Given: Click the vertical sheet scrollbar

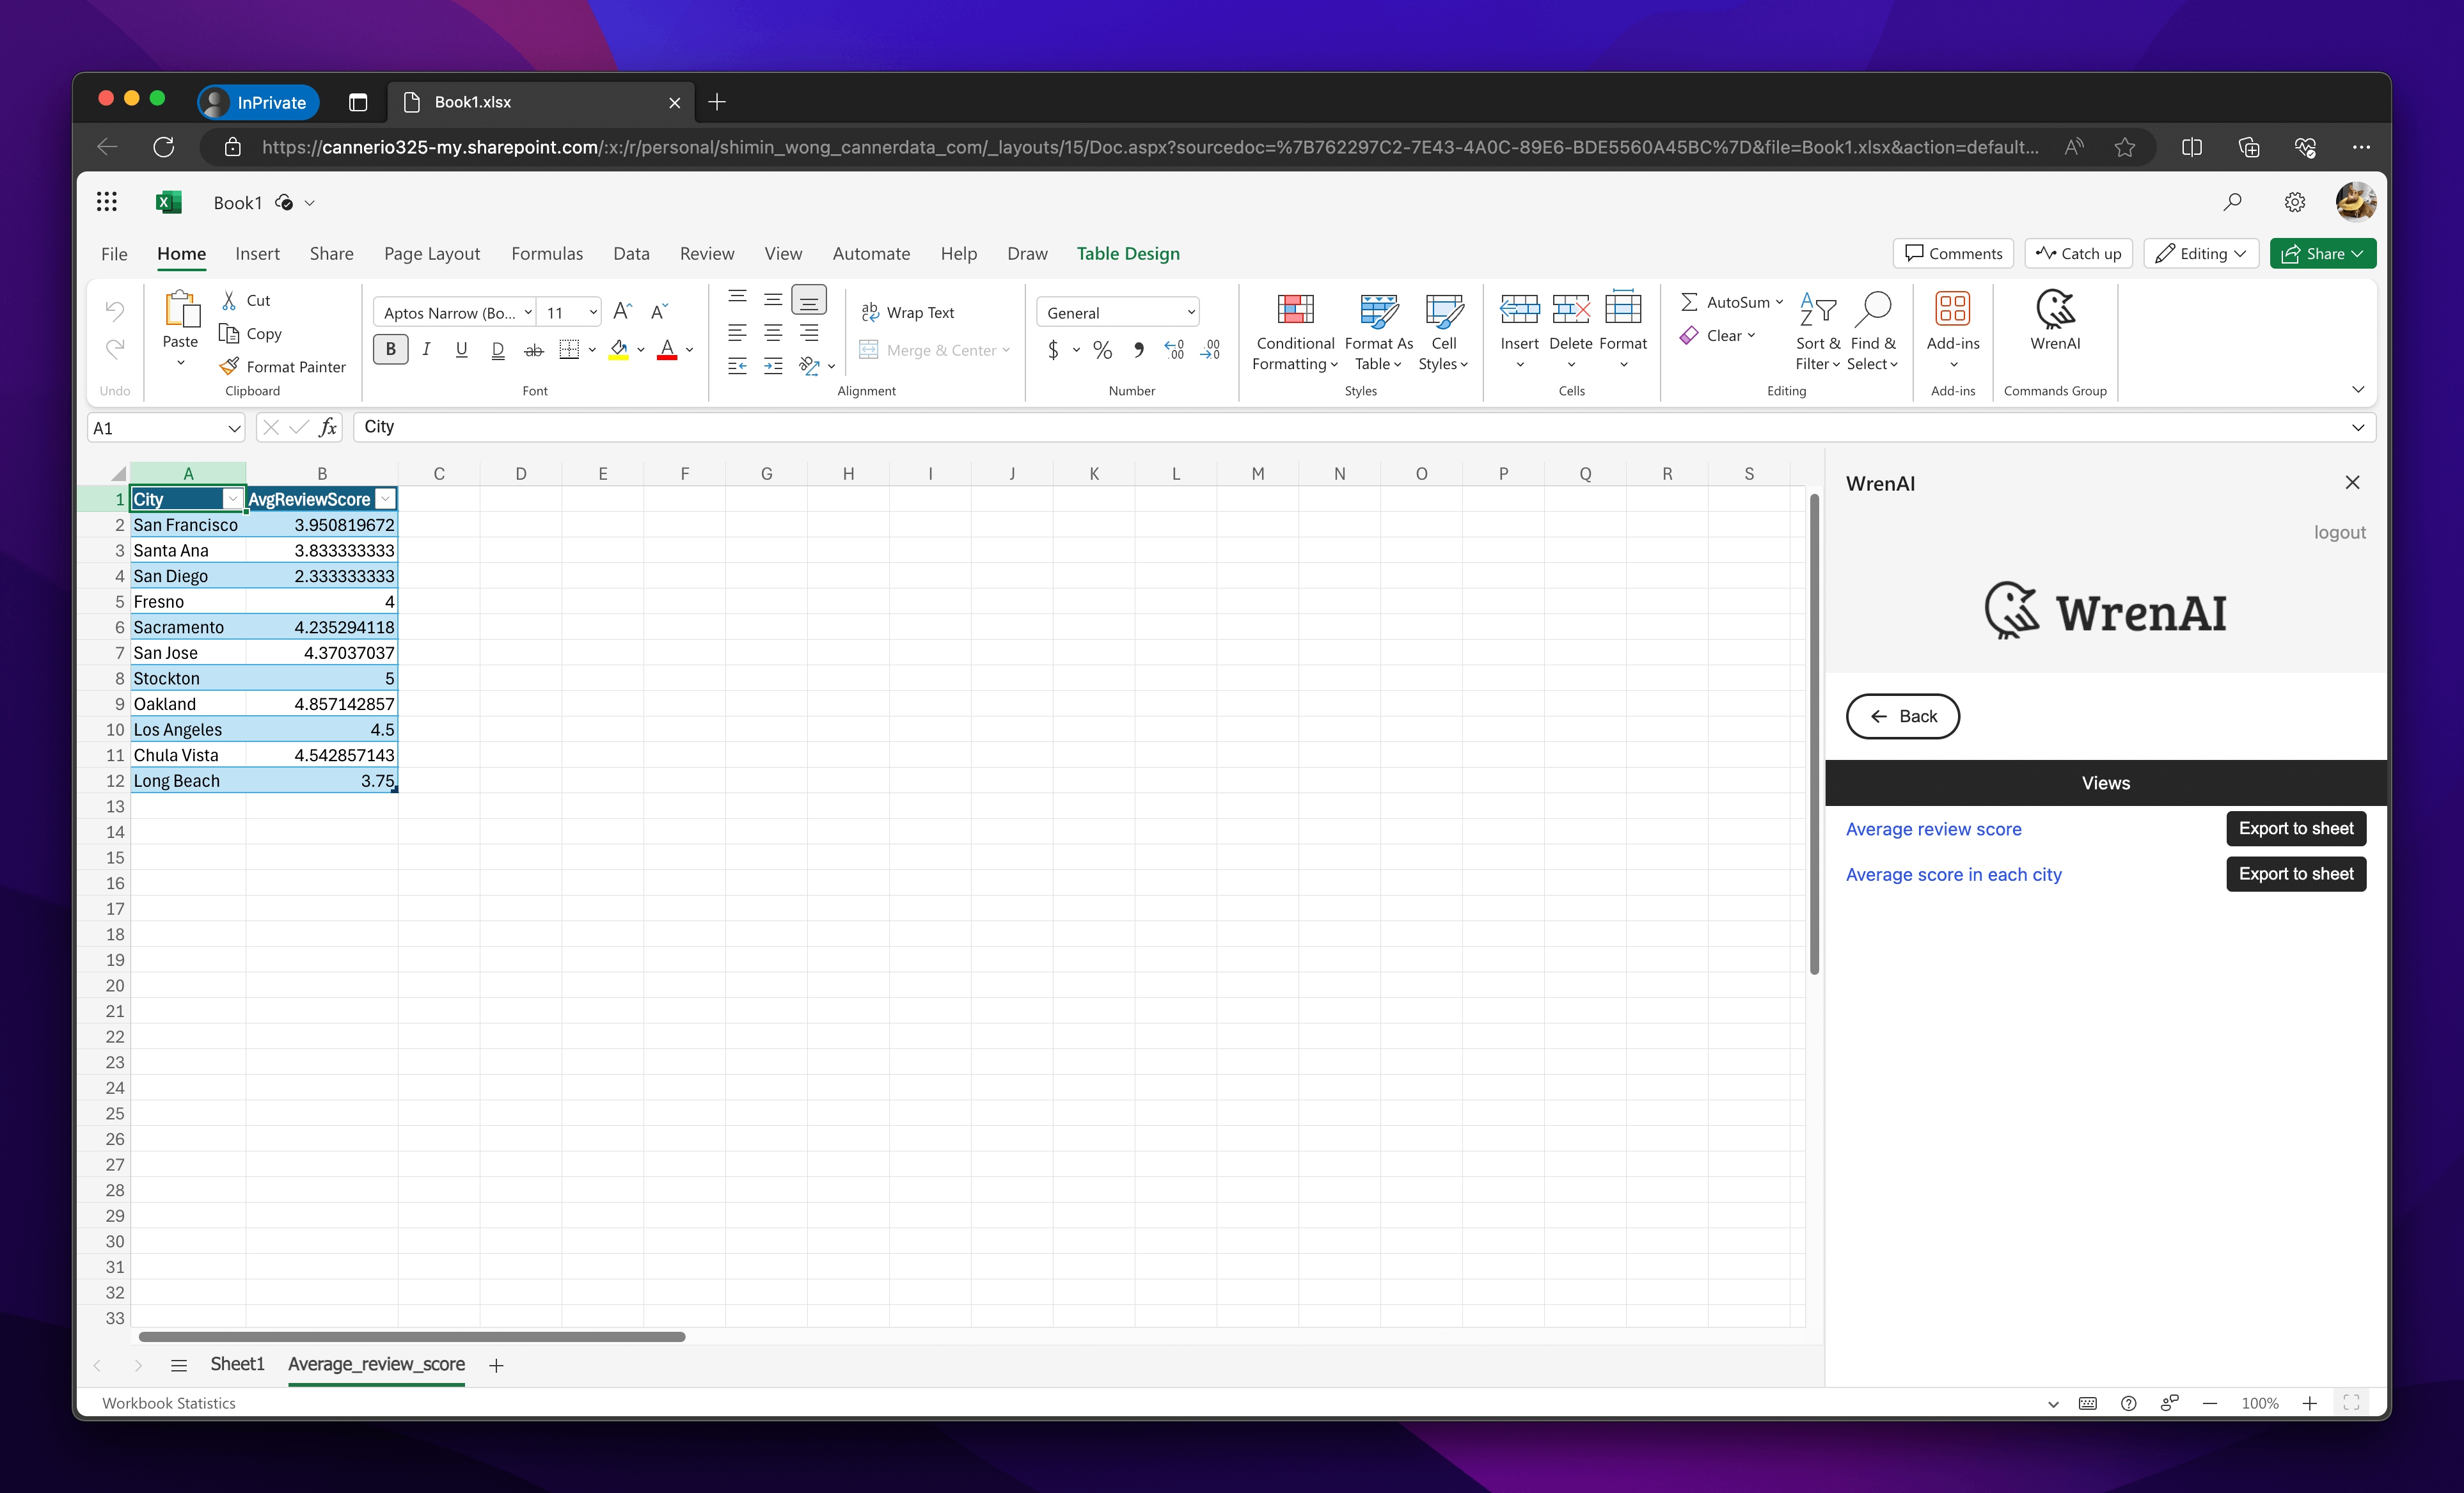Looking at the screenshot, I should click(x=1814, y=734).
